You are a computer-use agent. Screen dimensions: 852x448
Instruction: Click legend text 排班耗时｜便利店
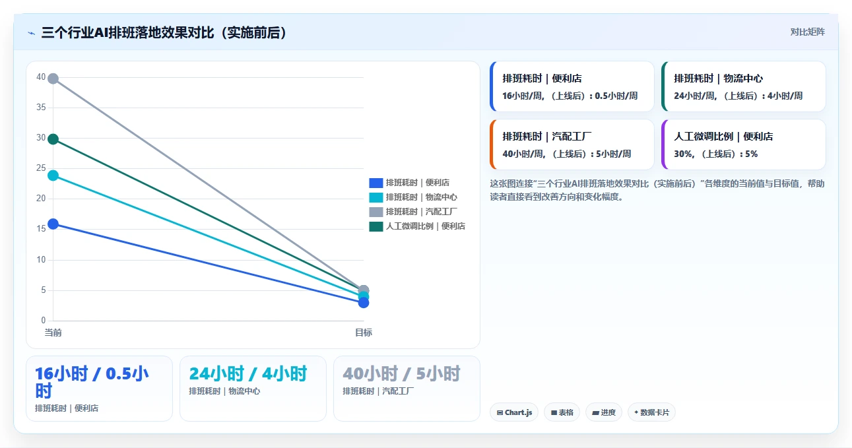[x=417, y=183]
